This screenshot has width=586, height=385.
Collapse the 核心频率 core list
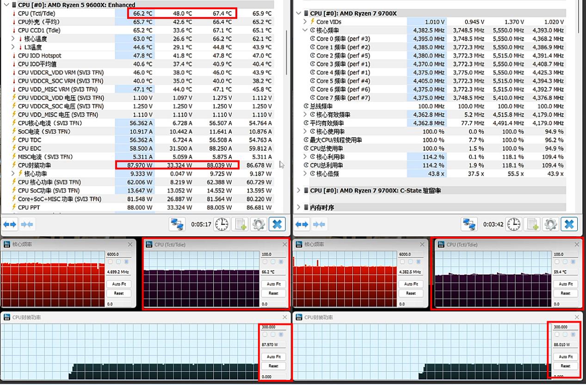tap(305, 31)
